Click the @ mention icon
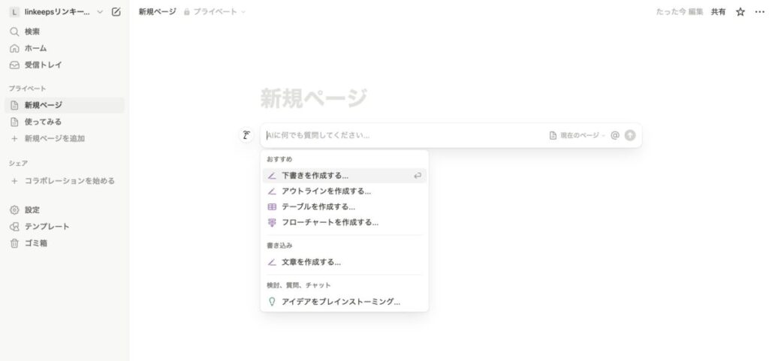Viewport: 769px width, 361px height. (x=615, y=135)
